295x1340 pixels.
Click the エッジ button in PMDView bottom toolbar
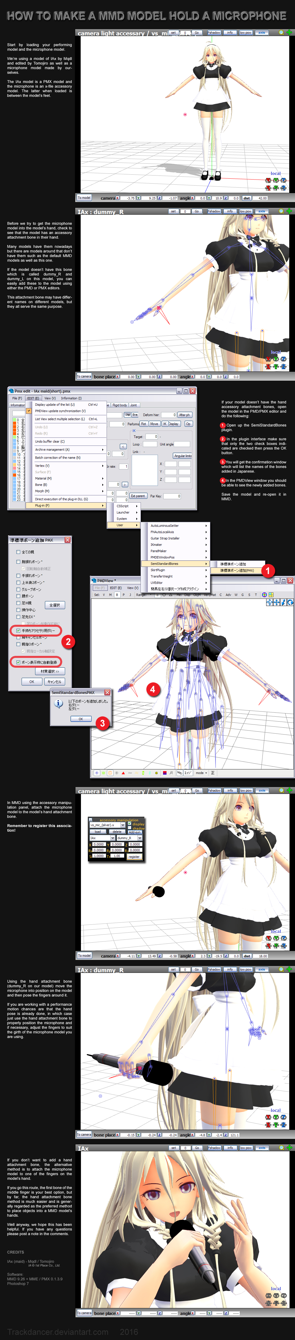pos(188,773)
